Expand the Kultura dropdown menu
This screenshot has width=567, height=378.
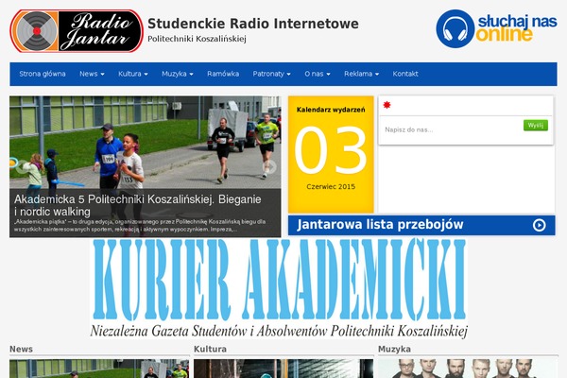click(133, 74)
